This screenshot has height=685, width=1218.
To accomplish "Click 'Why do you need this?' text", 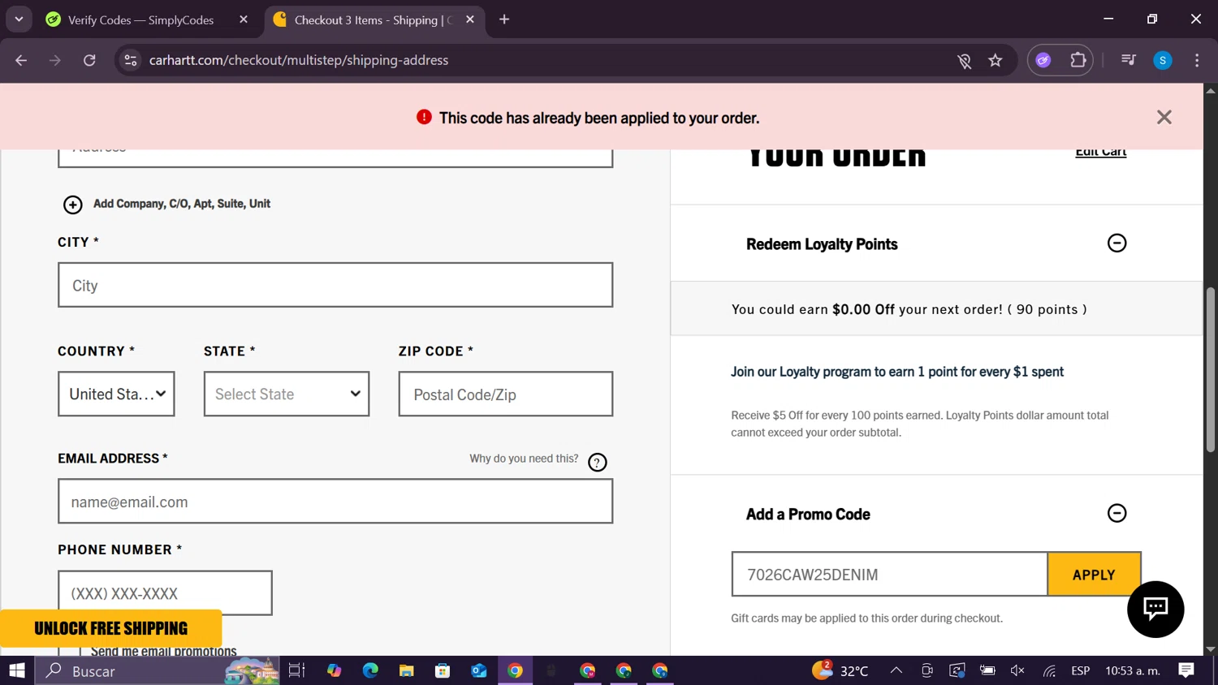I will [524, 459].
